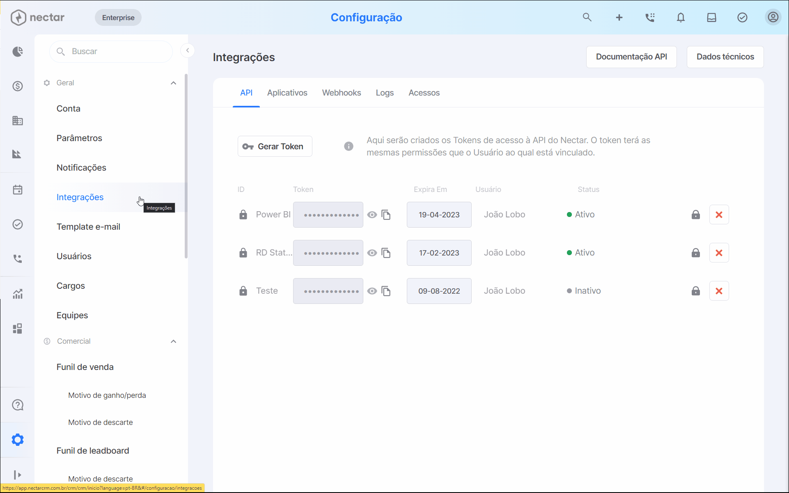This screenshot has height=493, width=789.
Task: Open dashboard pie chart sidebar icon
Action: [18, 51]
